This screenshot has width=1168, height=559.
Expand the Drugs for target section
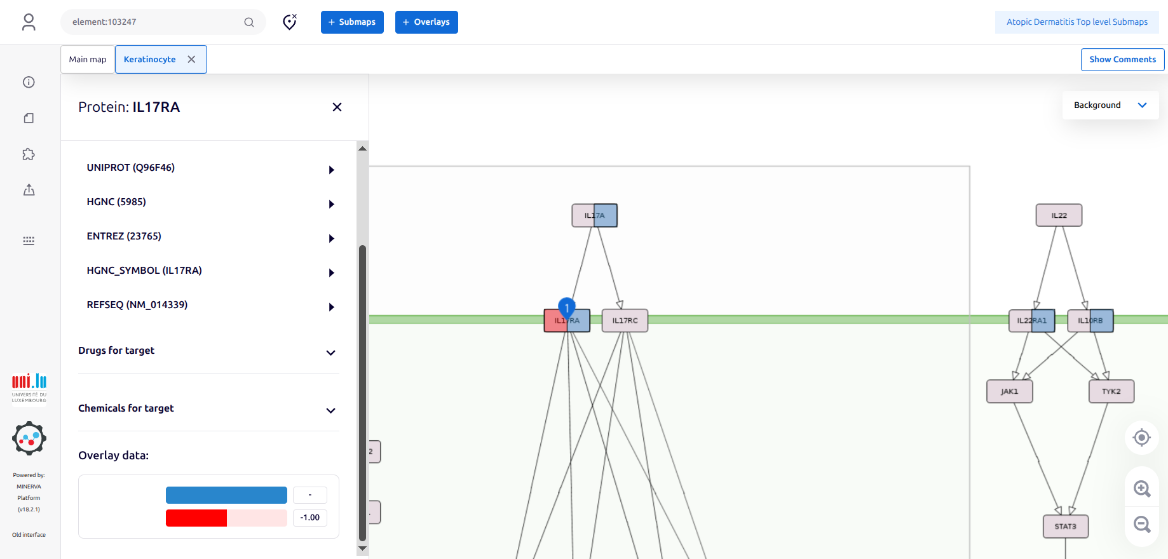330,353
